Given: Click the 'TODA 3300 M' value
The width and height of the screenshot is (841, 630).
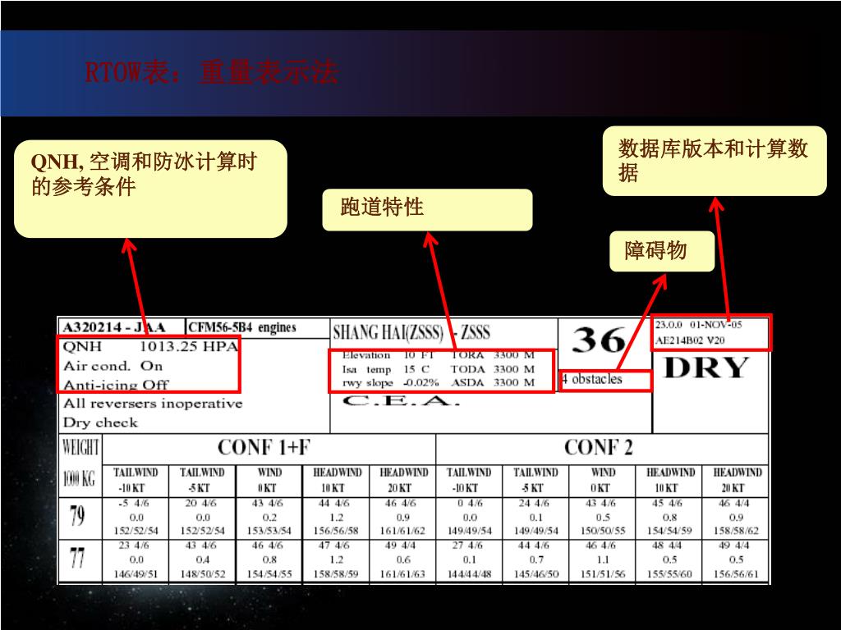Looking at the screenshot, I should point(493,369).
